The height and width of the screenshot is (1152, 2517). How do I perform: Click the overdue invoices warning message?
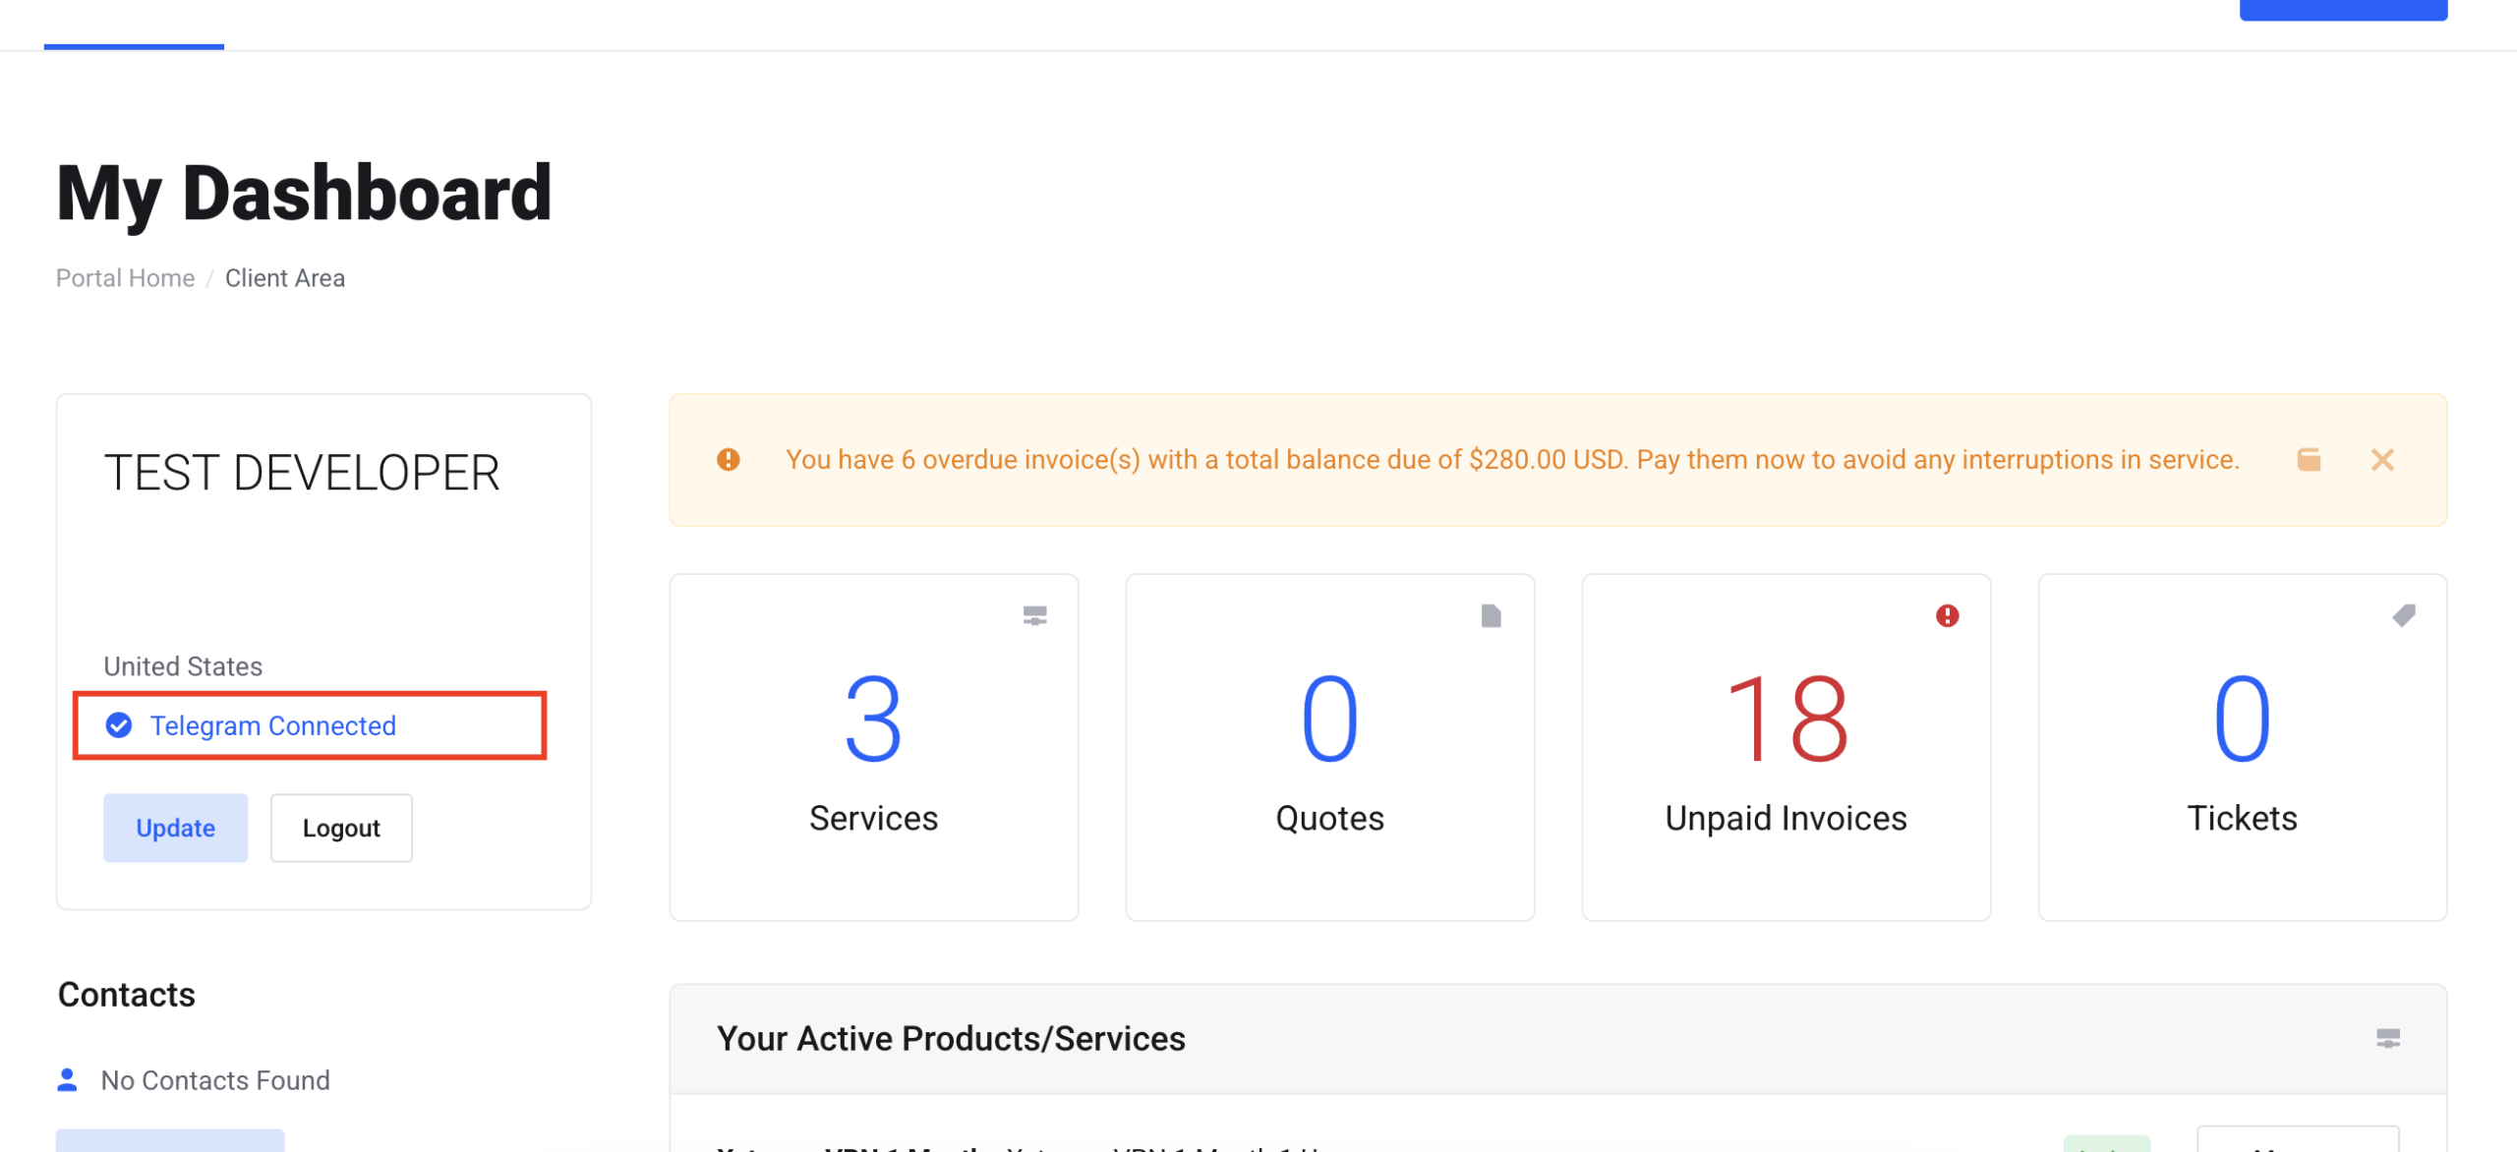click(x=1512, y=459)
